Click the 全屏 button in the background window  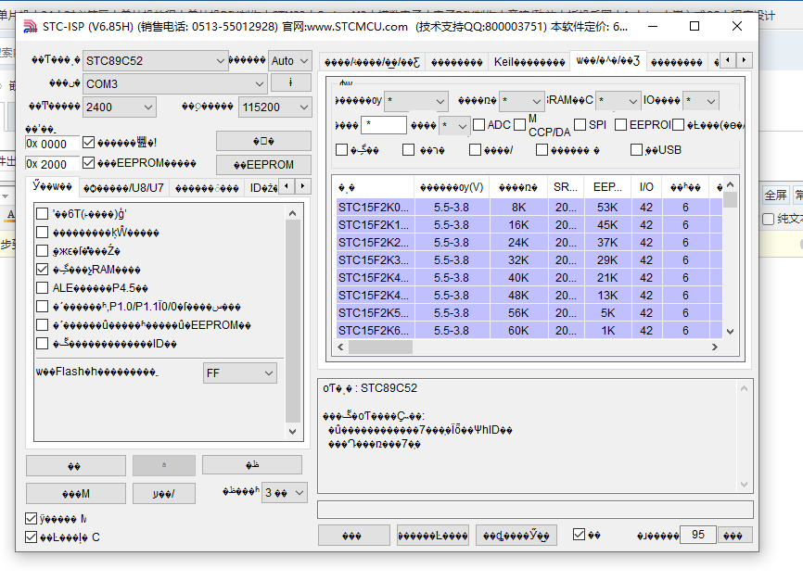point(775,195)
